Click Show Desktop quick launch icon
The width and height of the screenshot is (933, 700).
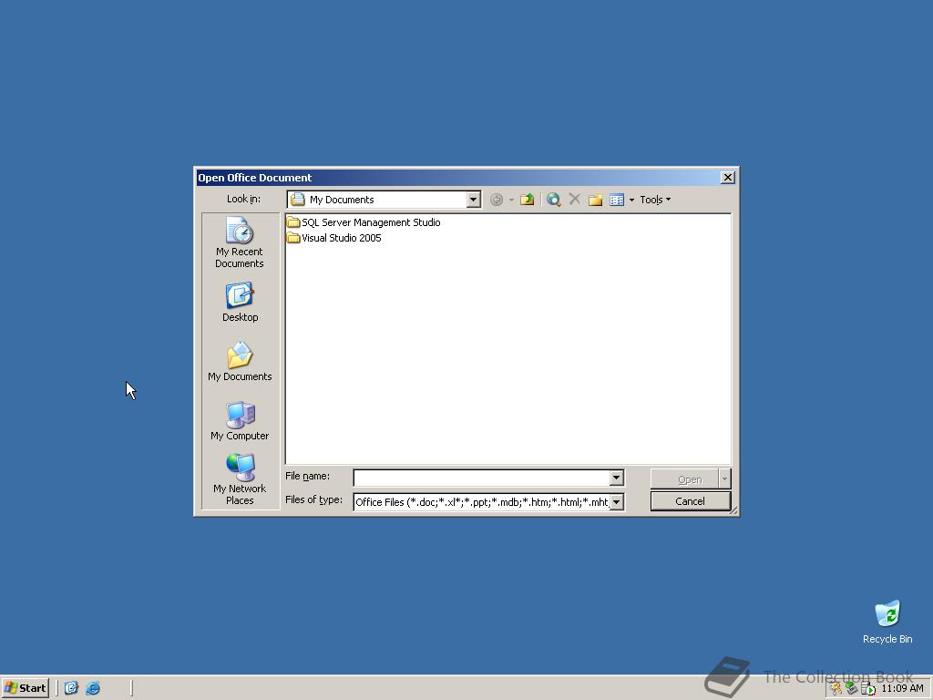71,688
